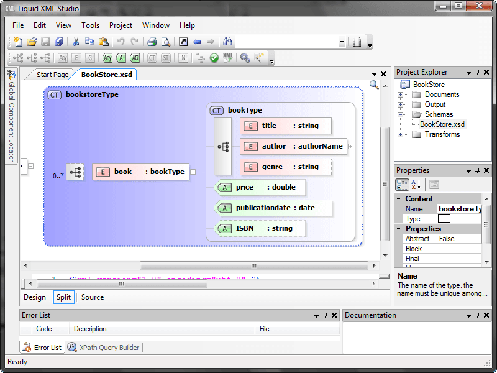Close the BookStore.xsd document tab
The height and width of the screenshot is (373, 497).
(x=383, y=74)
